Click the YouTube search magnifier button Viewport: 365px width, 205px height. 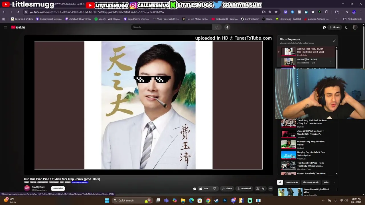pyautogui.click(x=217, y=27)
